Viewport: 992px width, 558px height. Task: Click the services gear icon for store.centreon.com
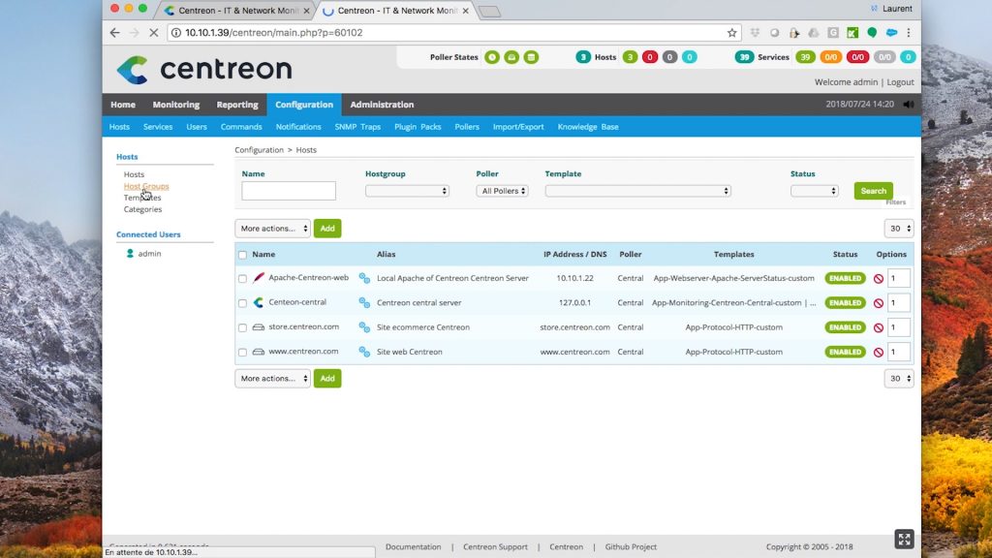coord(364,327)
